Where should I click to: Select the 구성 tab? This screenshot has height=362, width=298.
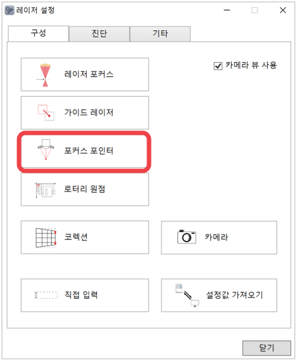click(39, 34)
